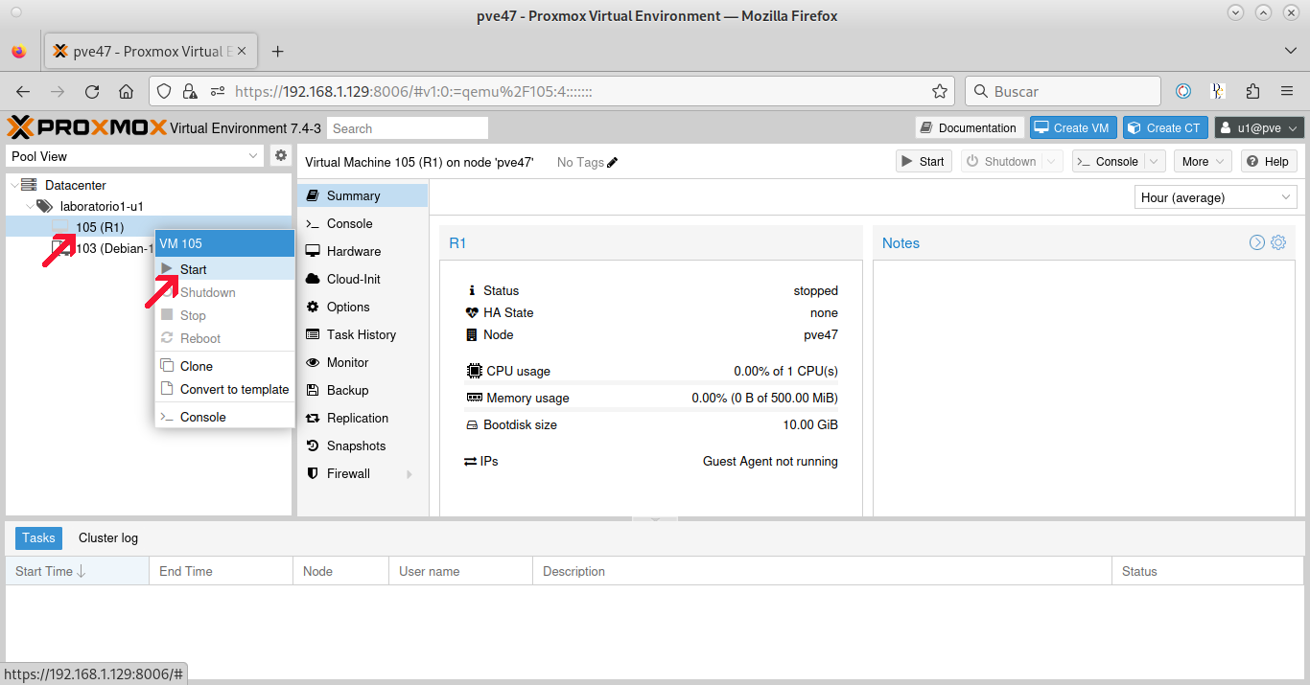1310x685 pixels.
Task: Click the Create CT button
Action: (x=1164, y=127)
